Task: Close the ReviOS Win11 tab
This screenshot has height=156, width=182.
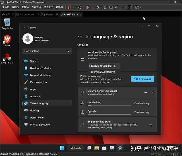Action: pos(80,14)
